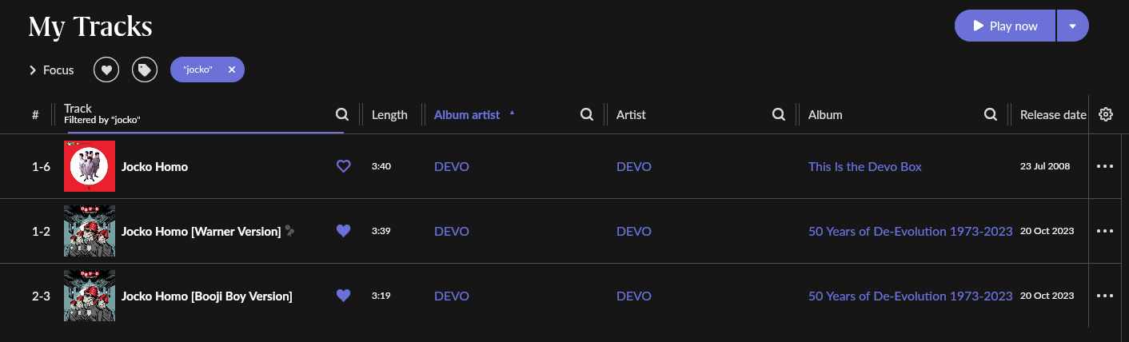Click the tag filter icon
The height and width of the screenshot is (342, 1129).
(x=145, y=70)
